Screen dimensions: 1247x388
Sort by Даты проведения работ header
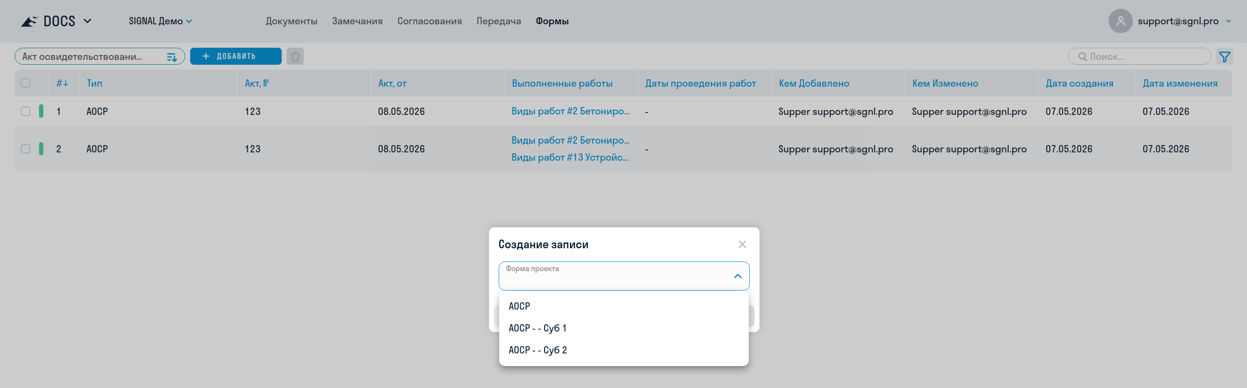tap(701, 83)
